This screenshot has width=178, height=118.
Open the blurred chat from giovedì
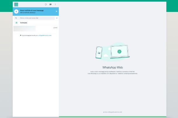(36, 29)
